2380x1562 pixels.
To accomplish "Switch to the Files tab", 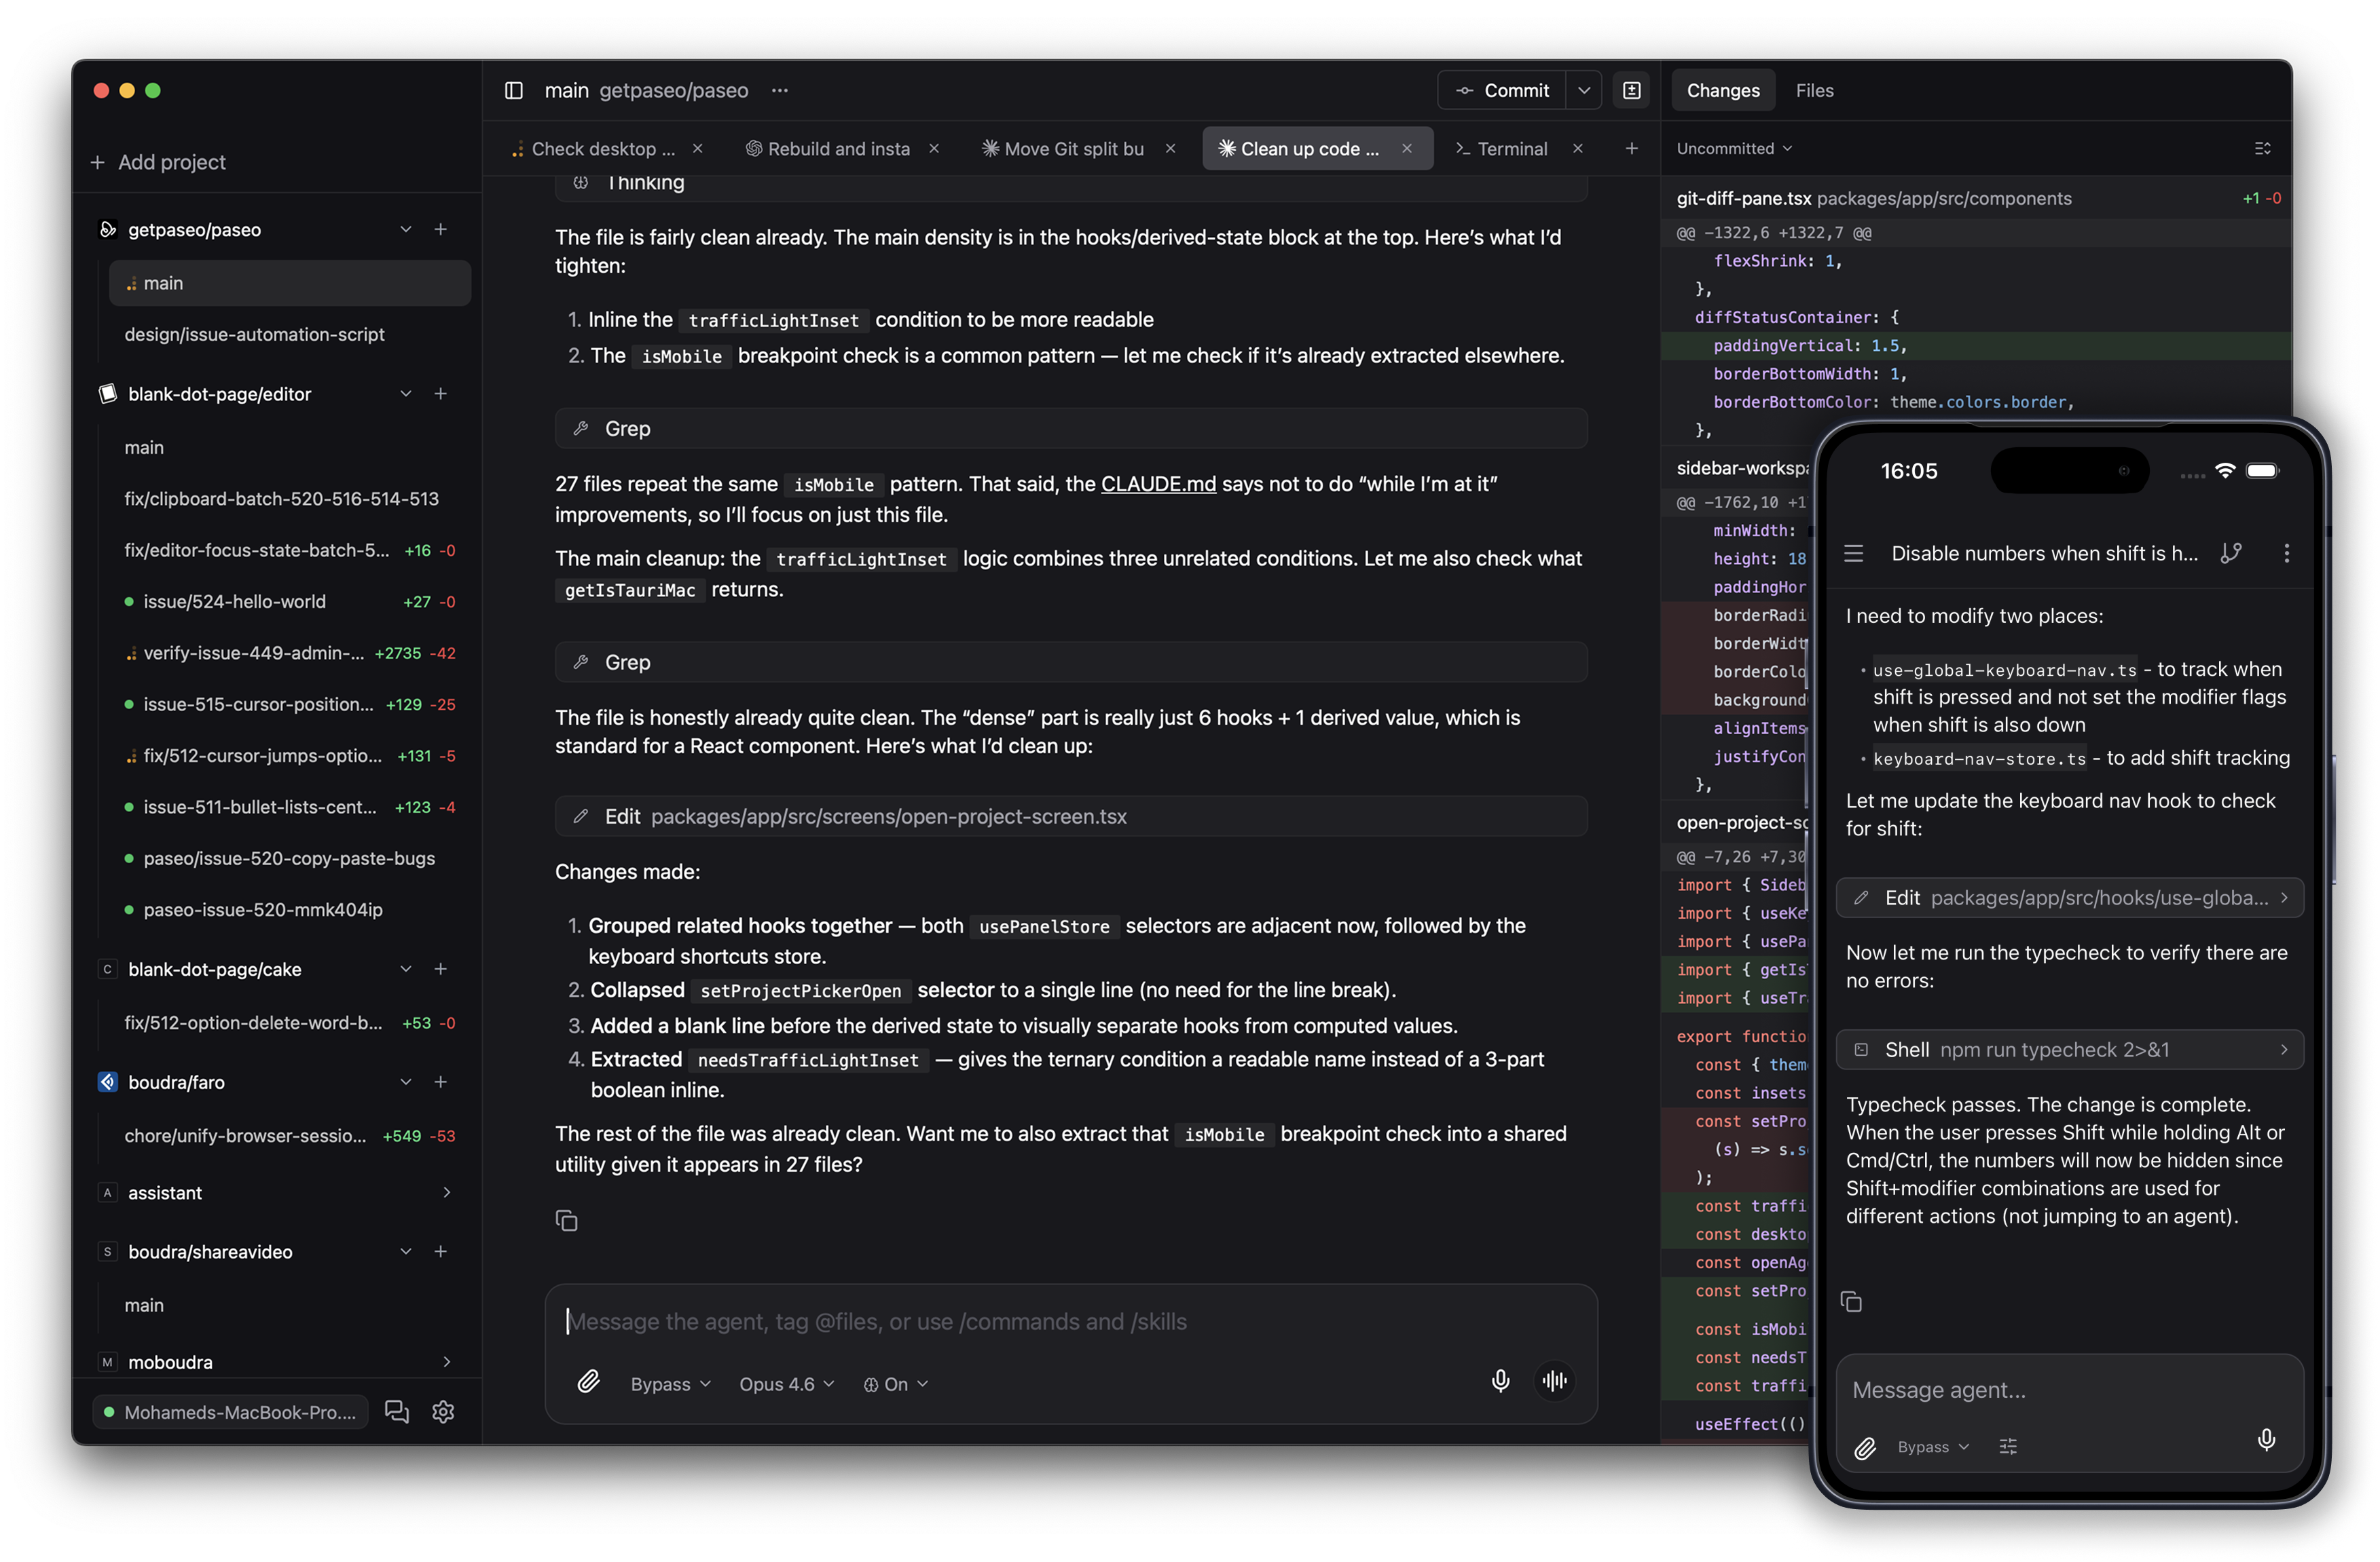I will click(1814, 91).
